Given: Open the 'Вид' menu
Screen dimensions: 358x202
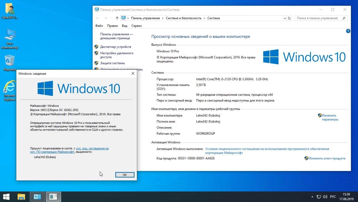Looking at the screenshot, I should coord(125,26).
